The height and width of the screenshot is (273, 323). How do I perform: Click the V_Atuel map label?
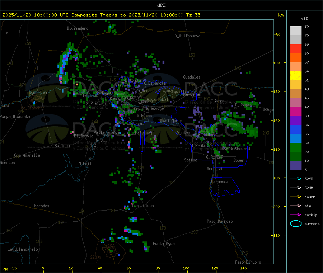tap(184, 133)
